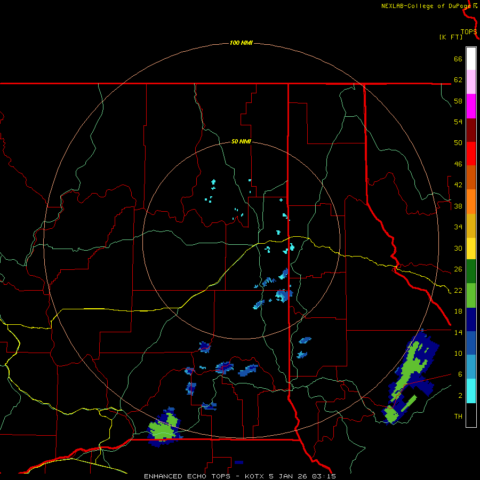Select the dark orange legend swatch
This screenshot has width=480, height=480.
pyautogui.click(x=471, y=178)
